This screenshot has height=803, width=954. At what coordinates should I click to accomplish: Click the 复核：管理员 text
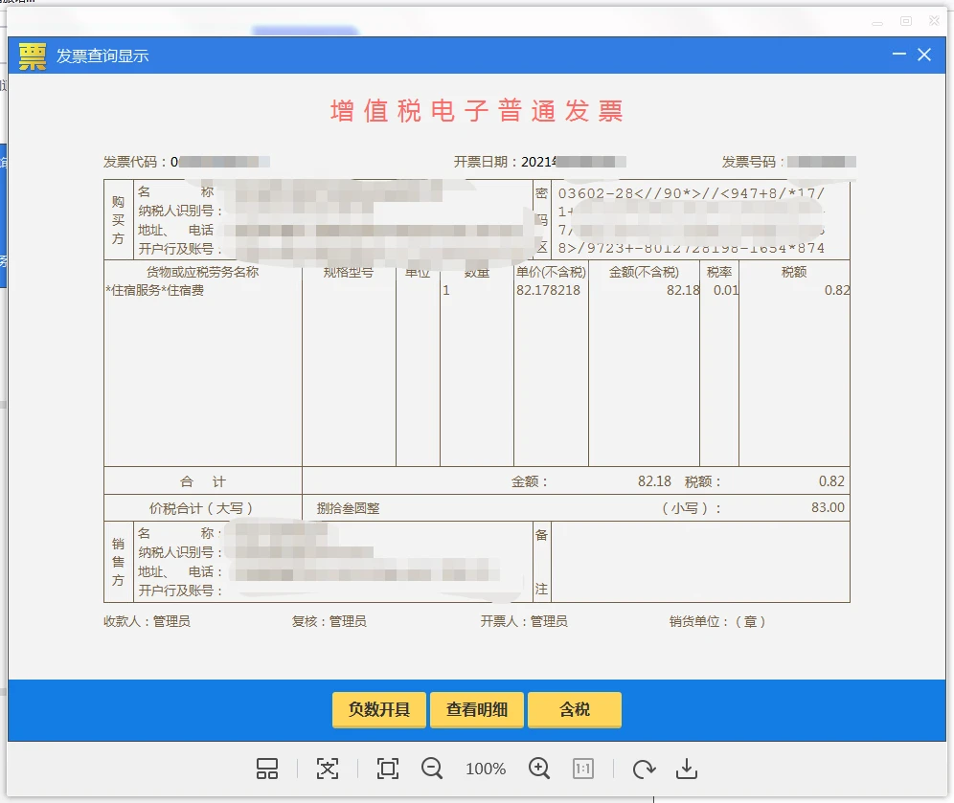coord(329,621)
